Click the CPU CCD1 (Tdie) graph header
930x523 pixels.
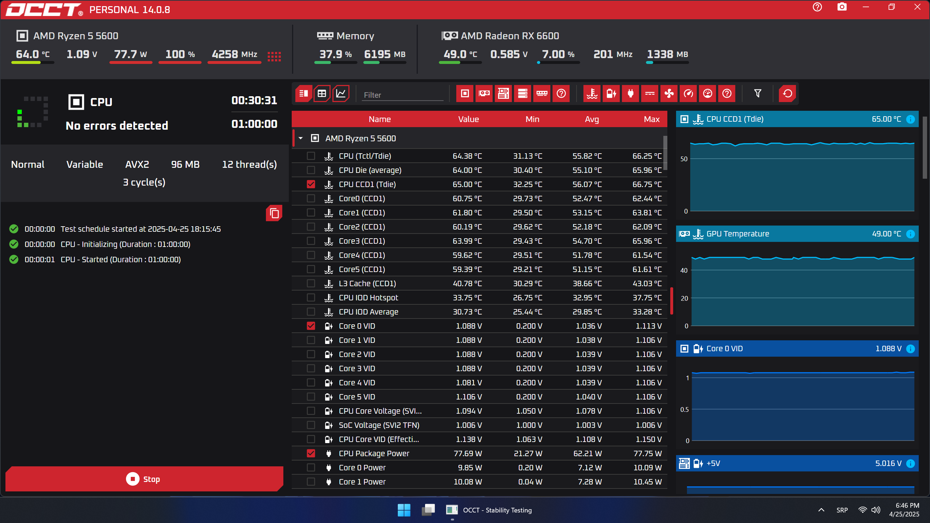(x=797, y=119)
